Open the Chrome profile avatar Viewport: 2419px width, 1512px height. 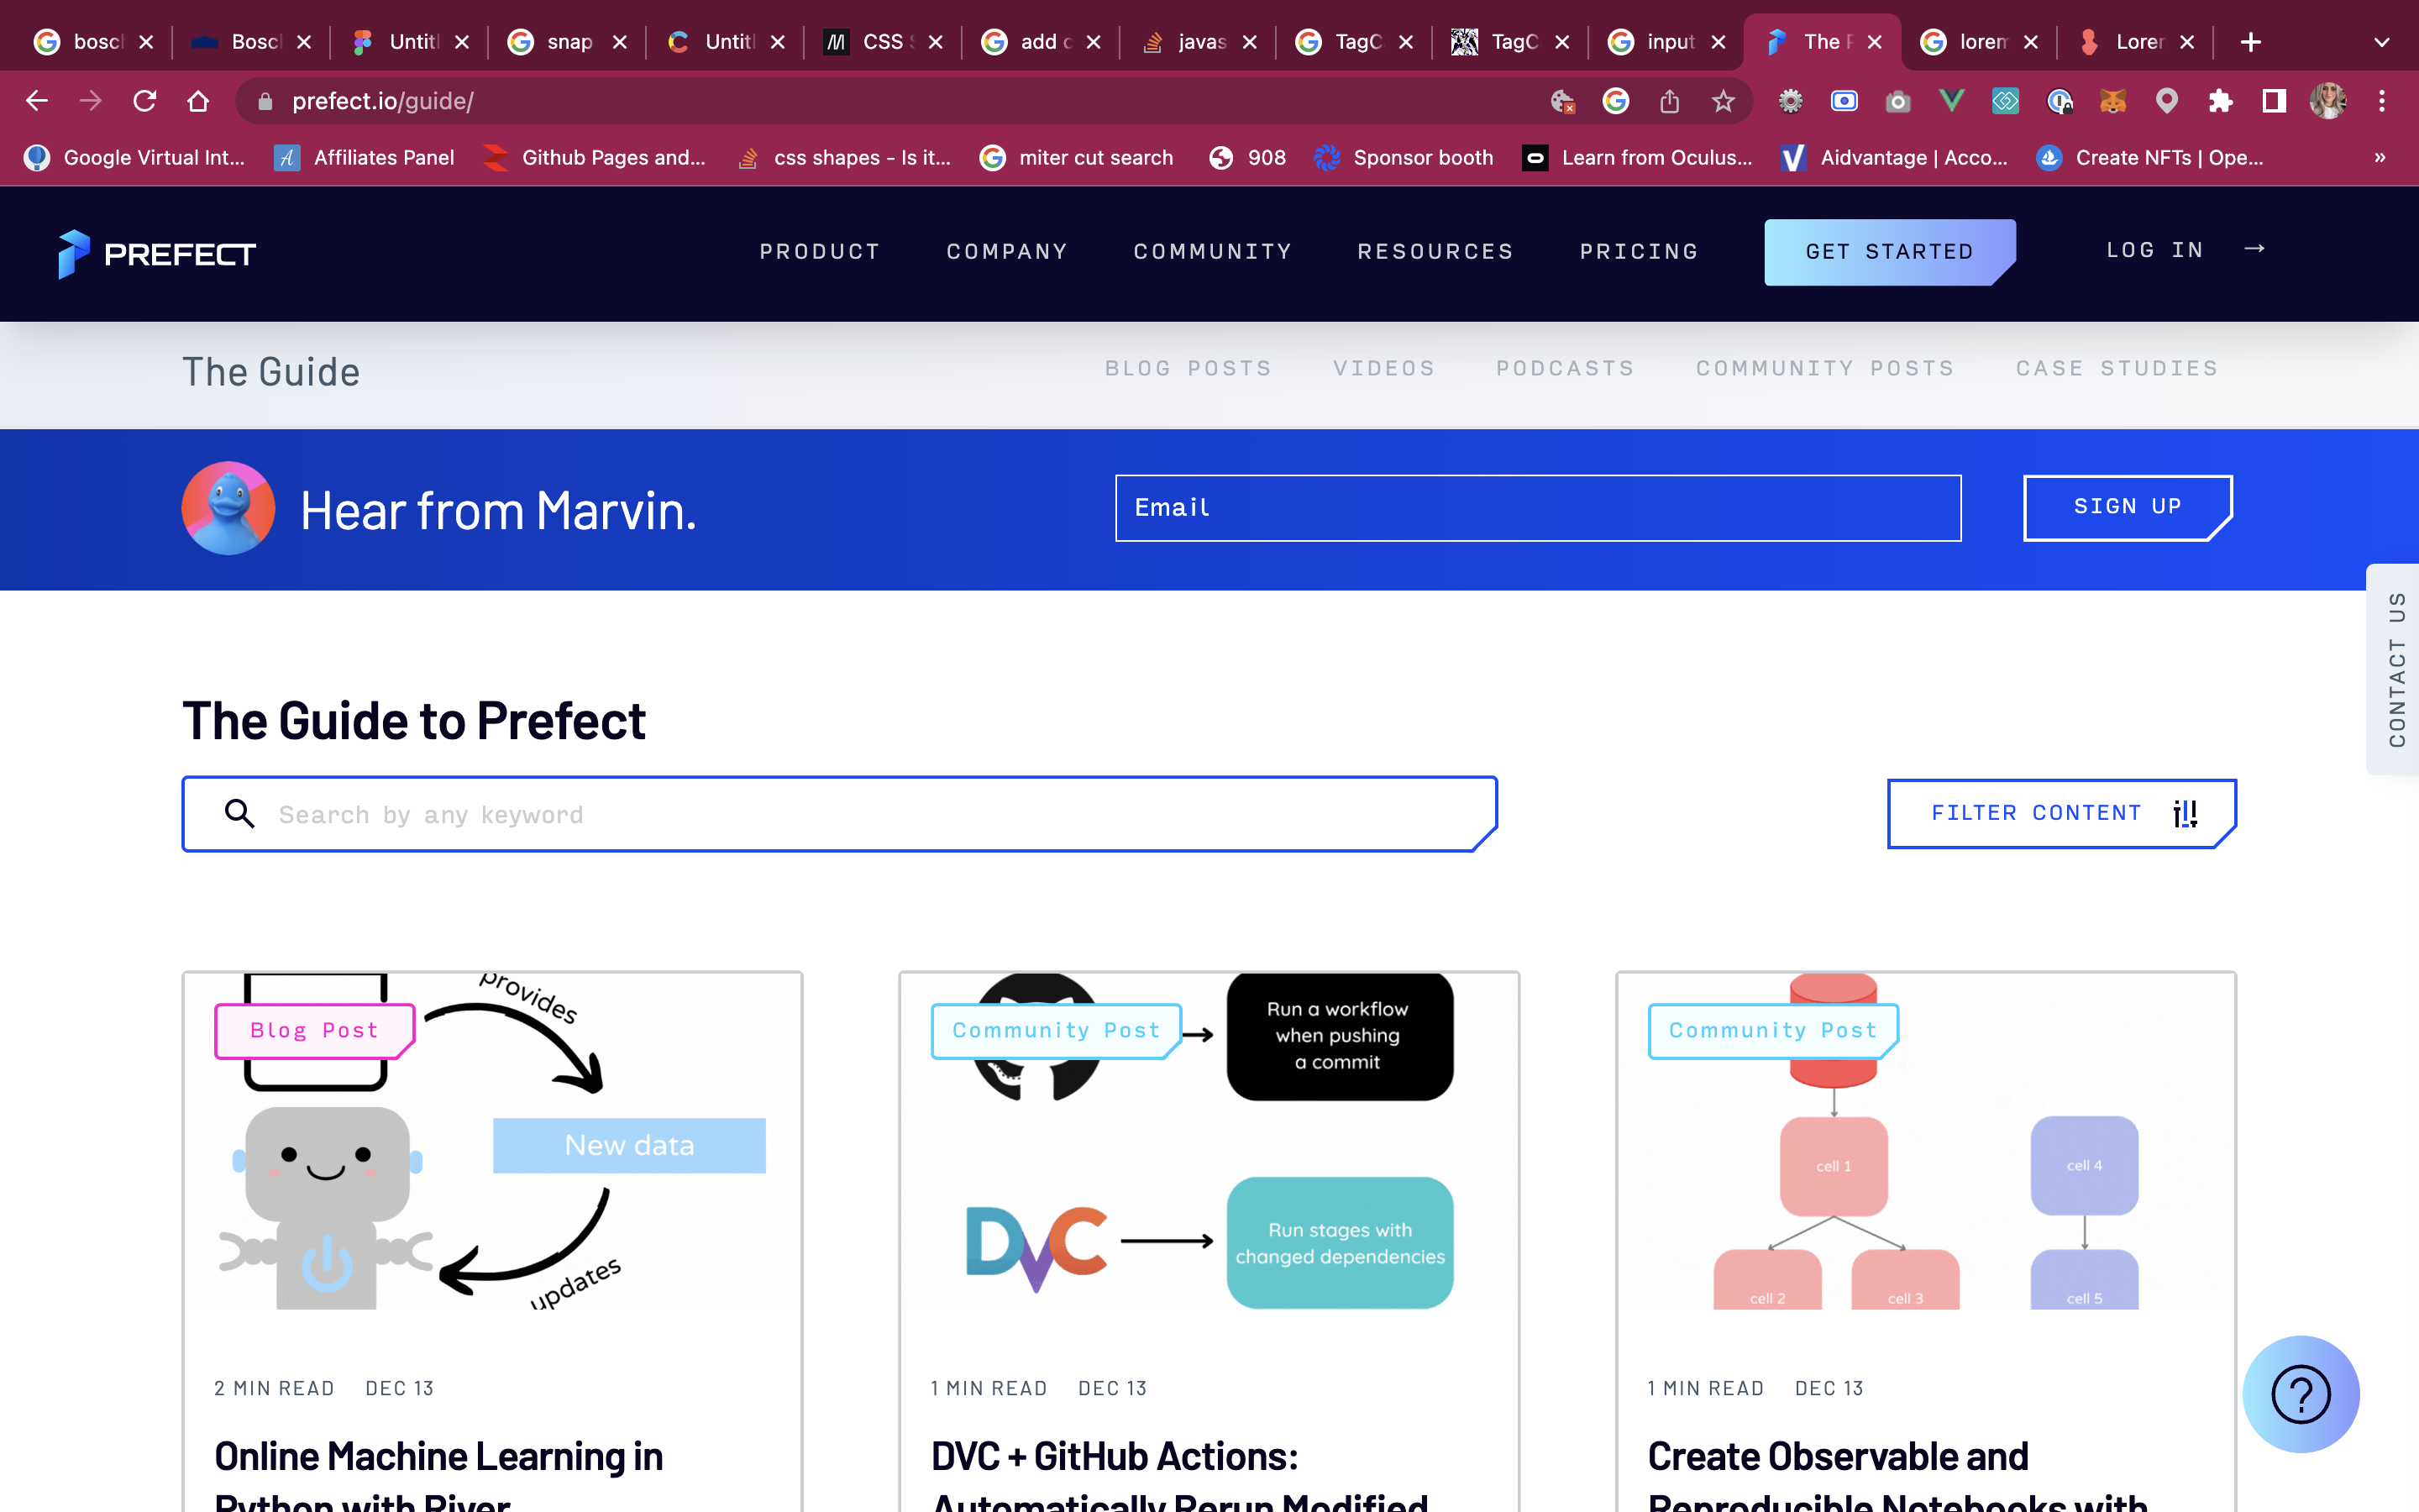(2328, 101)
